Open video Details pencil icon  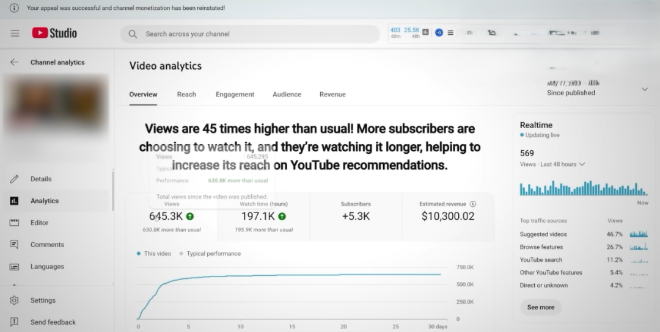[x=15, y=179]
